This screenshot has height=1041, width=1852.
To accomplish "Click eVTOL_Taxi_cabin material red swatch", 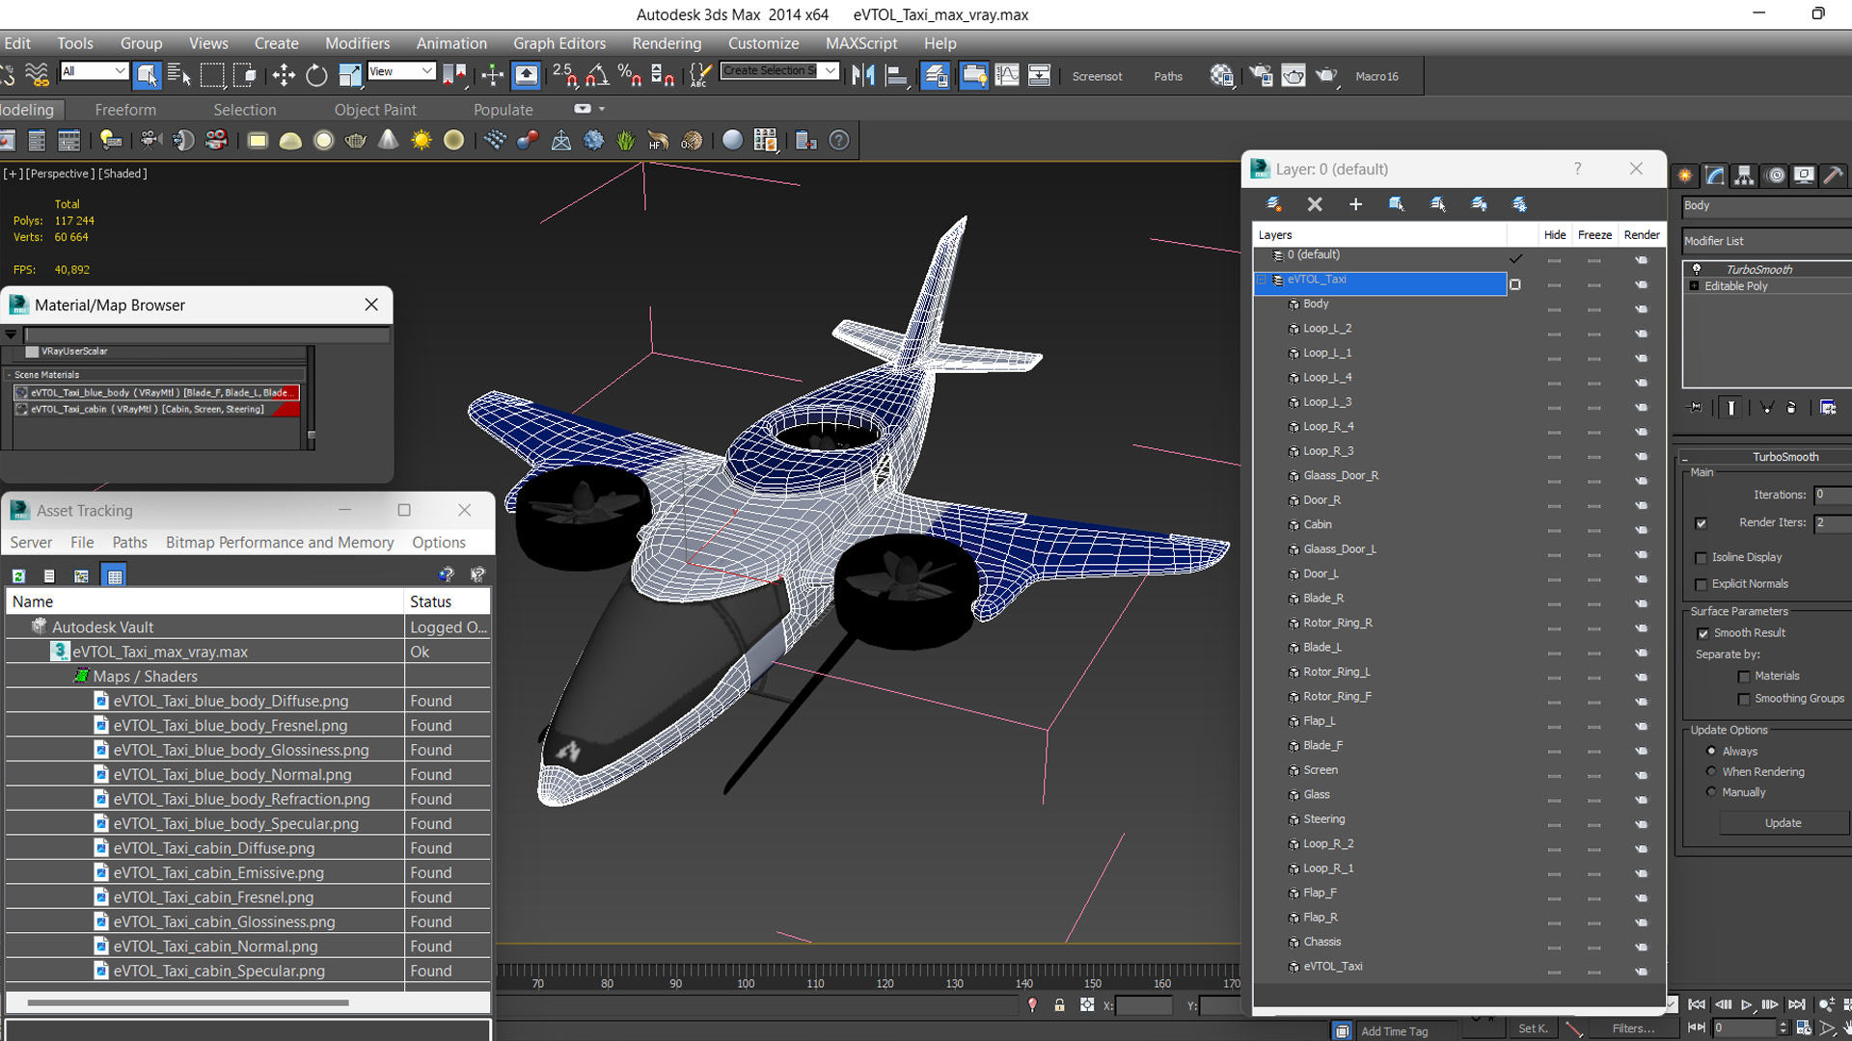I will pyautogui.click(x=286, y=410).
